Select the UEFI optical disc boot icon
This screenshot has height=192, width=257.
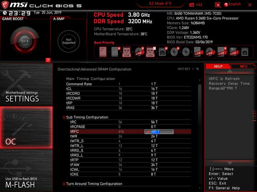click(x=175, y=52)
